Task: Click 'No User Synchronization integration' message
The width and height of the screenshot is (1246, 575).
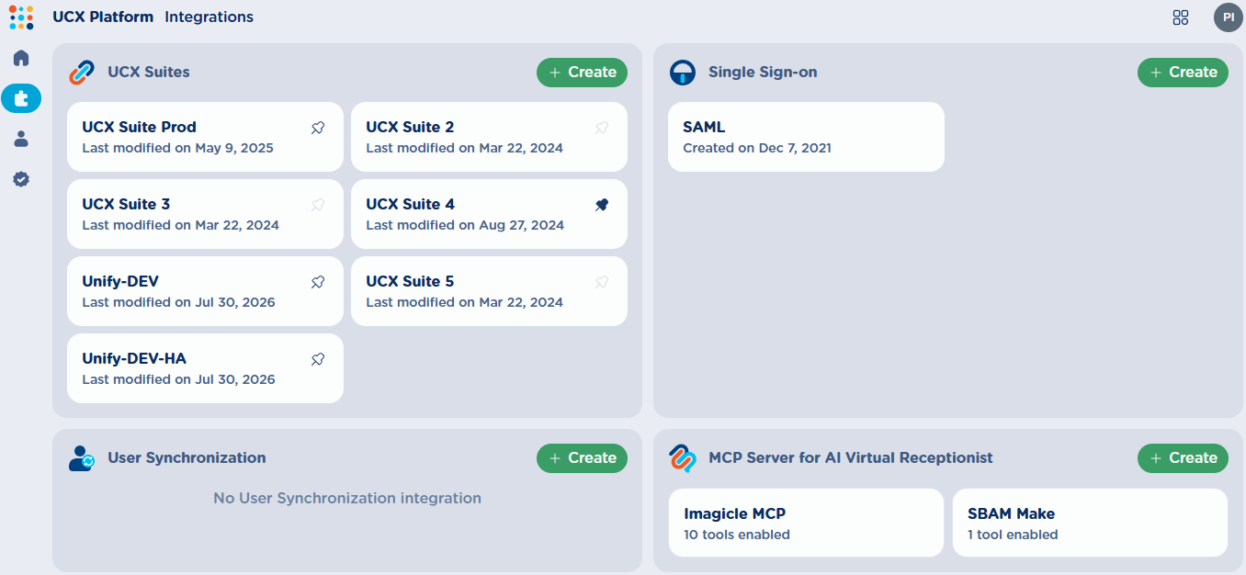Action: coord(347,499)
